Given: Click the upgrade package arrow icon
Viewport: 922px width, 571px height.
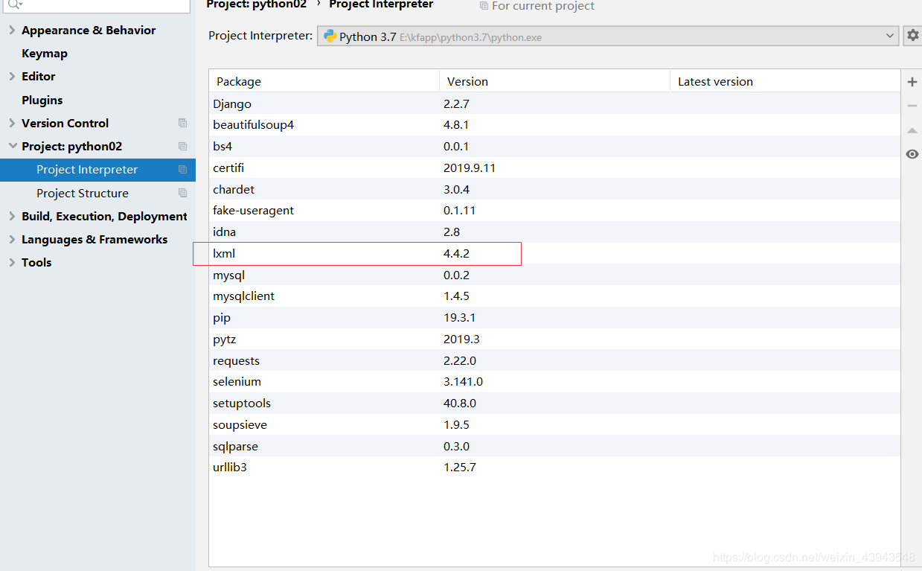Looking at the screenshot, I should (x=912, y=130).
